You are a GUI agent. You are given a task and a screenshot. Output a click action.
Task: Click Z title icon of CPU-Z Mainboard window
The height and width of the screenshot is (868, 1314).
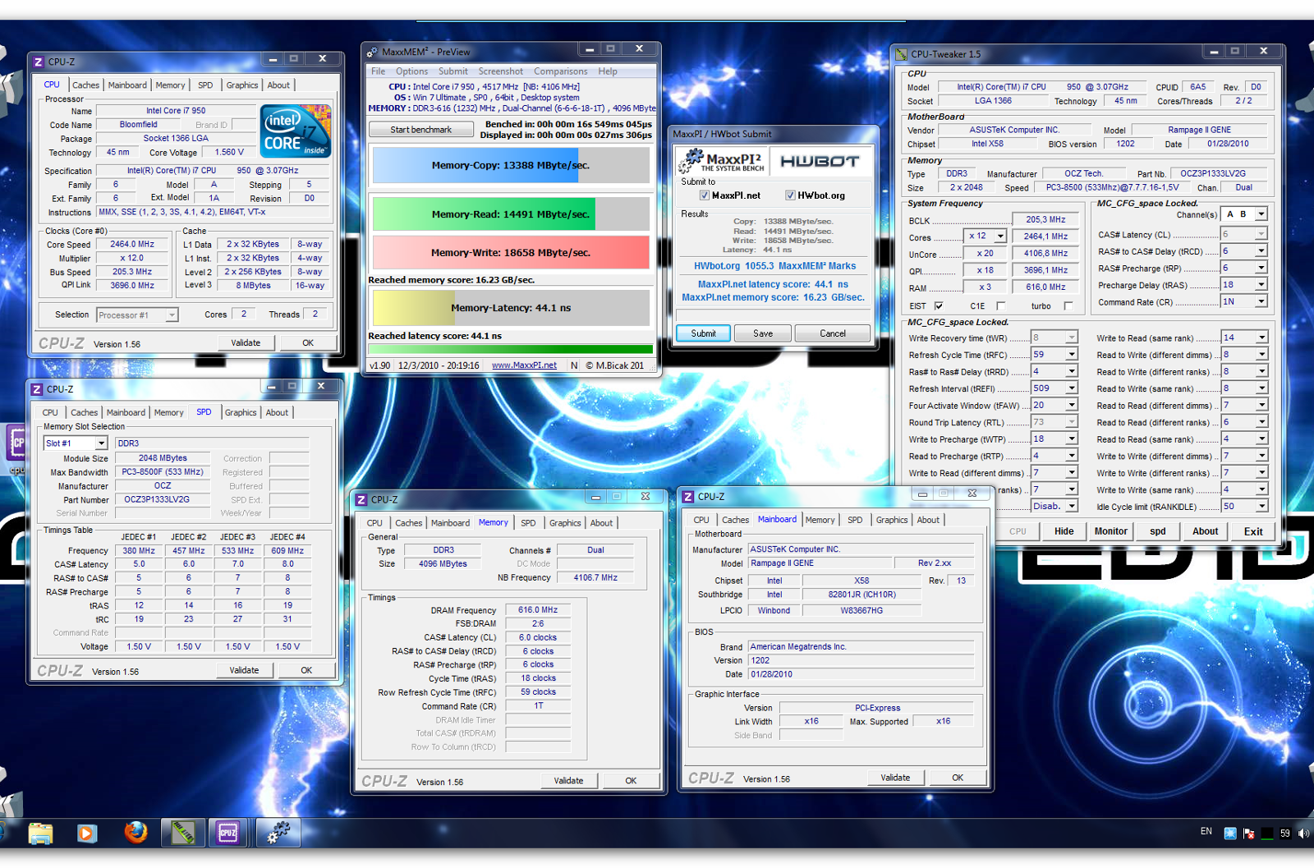point(688,497)
